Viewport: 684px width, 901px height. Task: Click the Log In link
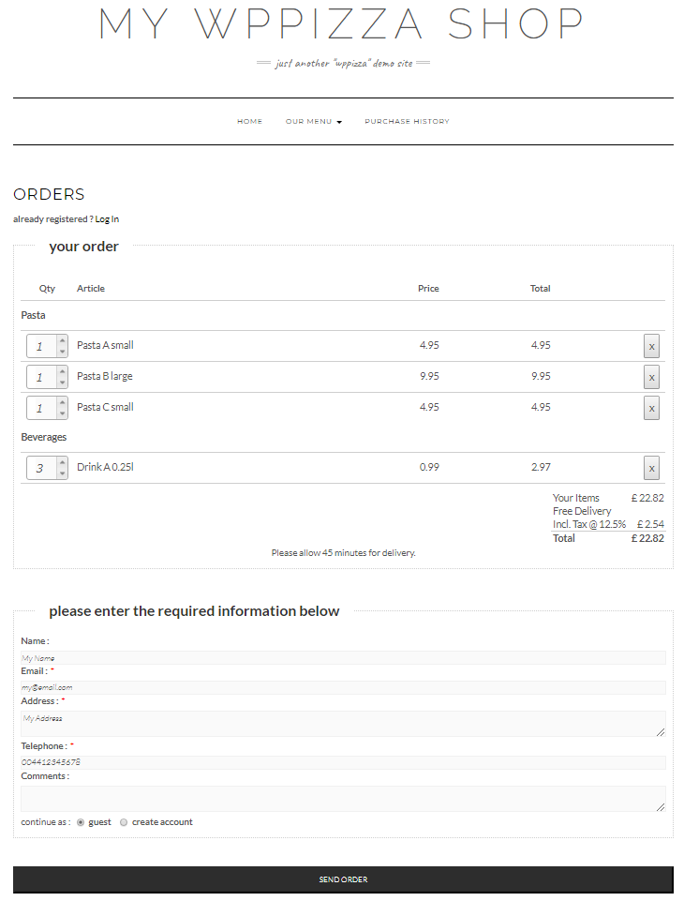pos(107,219)
